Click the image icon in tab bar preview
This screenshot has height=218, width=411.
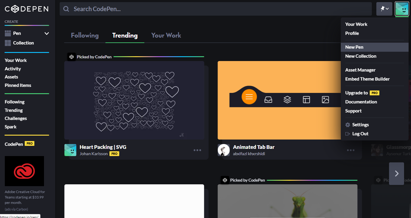click(325, 100)
